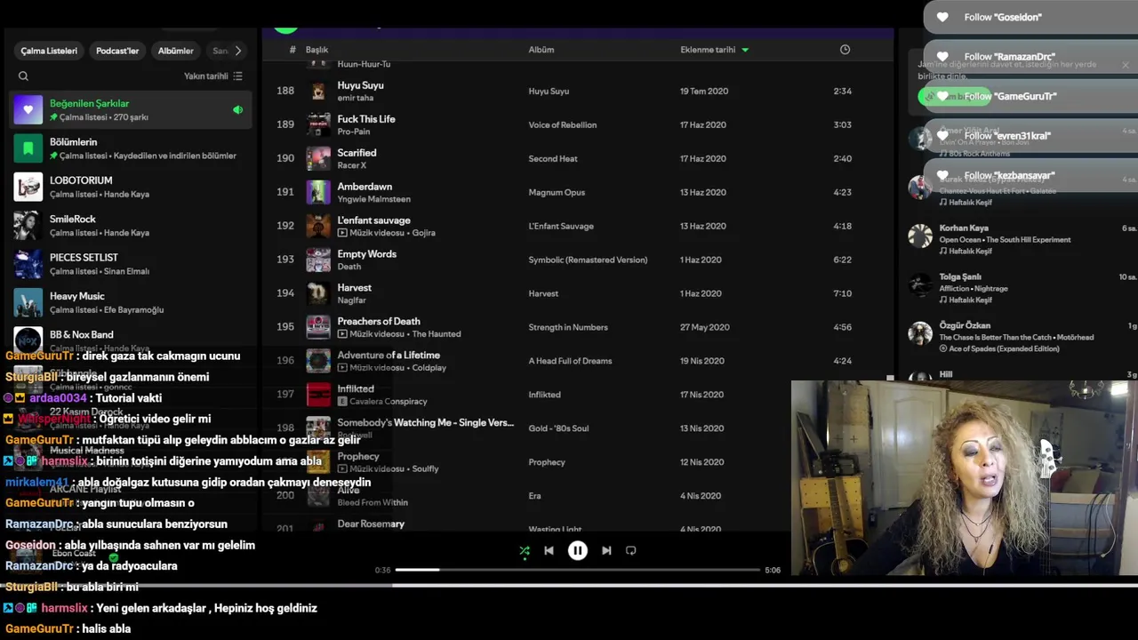The width and height of the screenshot is (1138, 640).
Task: Open LOBOTORIUM playlist
Action: point(131,187)
